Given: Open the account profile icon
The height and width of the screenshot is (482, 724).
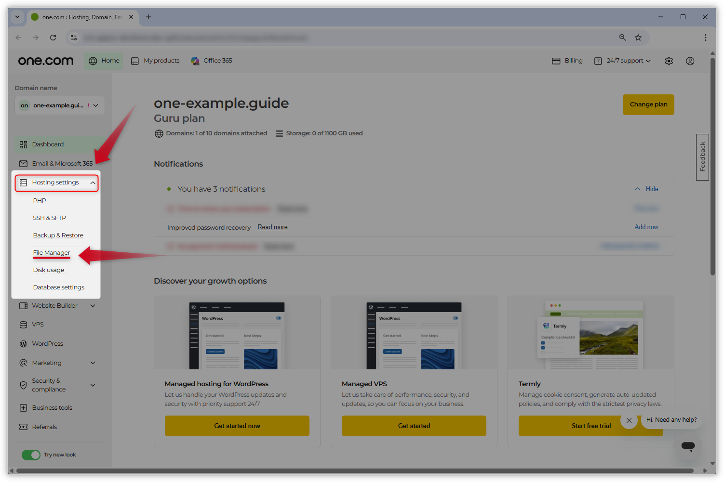Looking at the screenshot, I should [x=690, y=61].
